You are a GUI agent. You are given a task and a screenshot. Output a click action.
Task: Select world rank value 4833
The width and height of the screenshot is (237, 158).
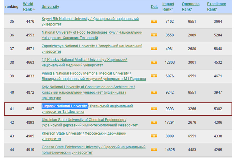click(x=30, y=76)
